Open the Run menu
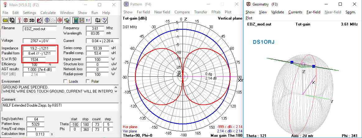 [95, 13]
